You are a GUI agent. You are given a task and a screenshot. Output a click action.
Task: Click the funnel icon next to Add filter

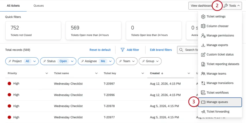tap(122, 50)
